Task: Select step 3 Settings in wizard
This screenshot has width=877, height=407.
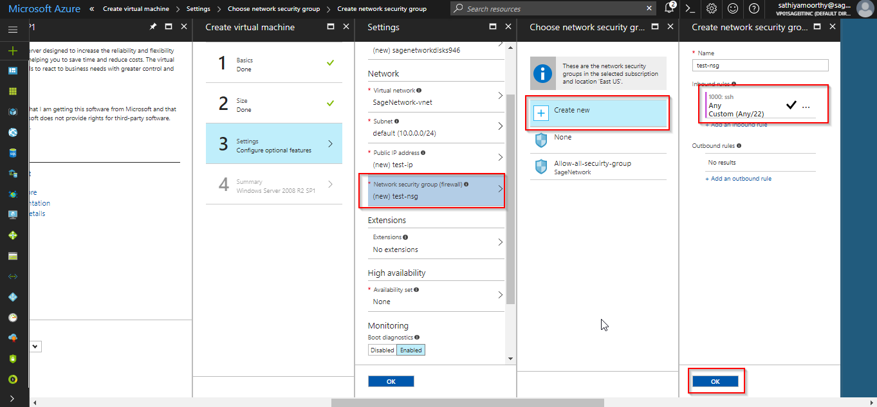Action: [273, 144]
